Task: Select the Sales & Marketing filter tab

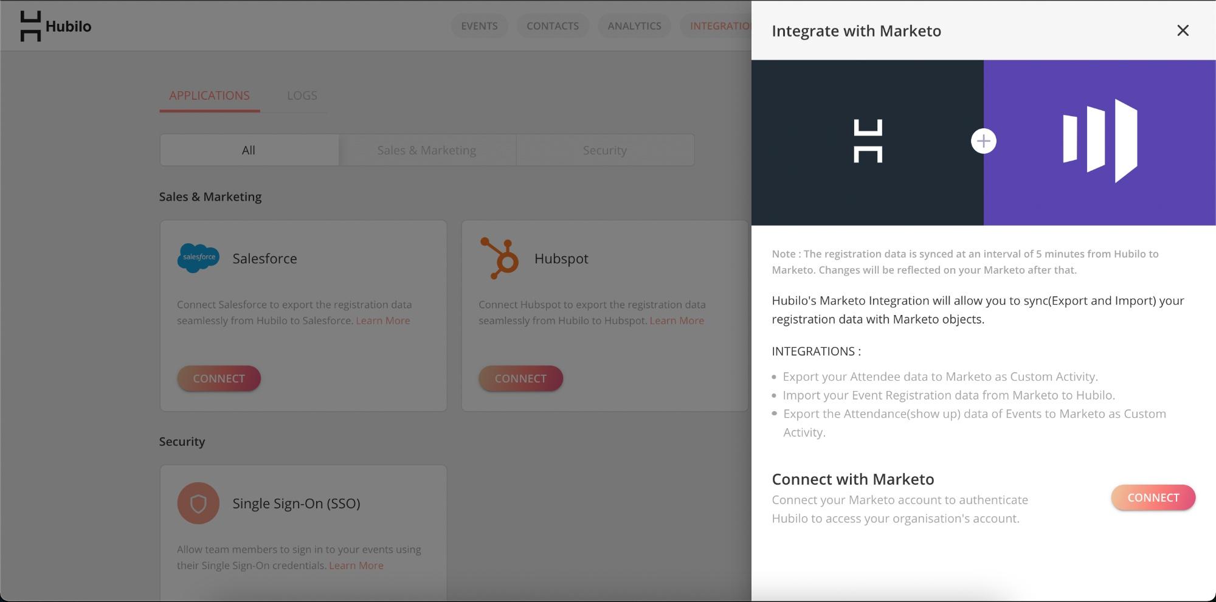Action: (427, 150)
